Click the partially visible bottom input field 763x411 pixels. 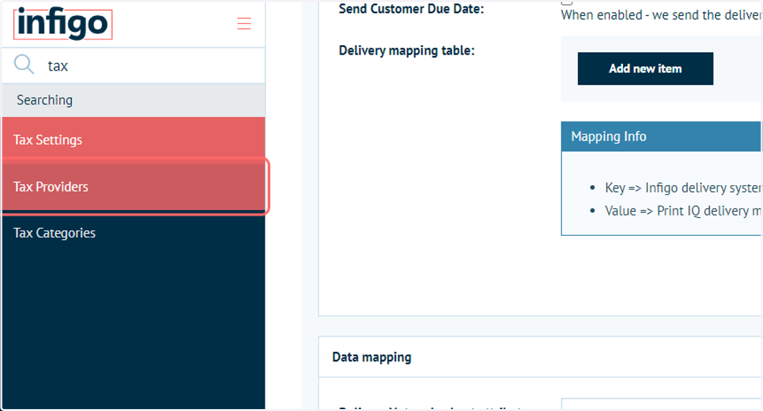click(x=662, y=405)
